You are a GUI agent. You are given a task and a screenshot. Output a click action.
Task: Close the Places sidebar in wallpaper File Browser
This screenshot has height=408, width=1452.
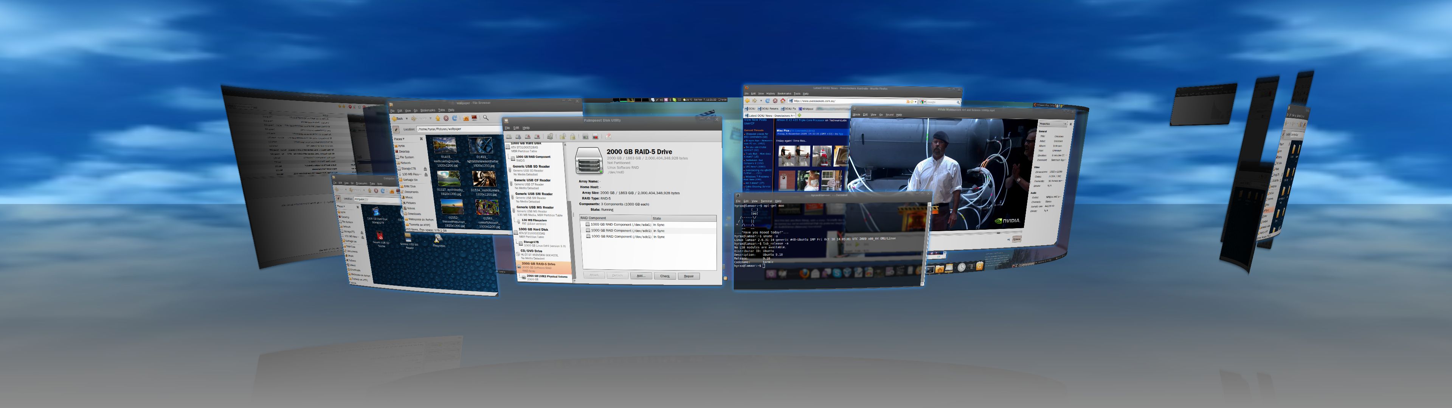pos(421,139)
